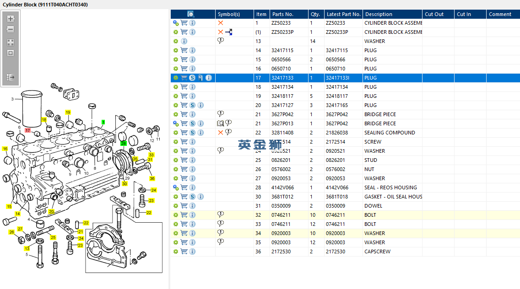Select yellow callout 36 on the diagram
Screen dimensions: 520x289
(152, 178)
